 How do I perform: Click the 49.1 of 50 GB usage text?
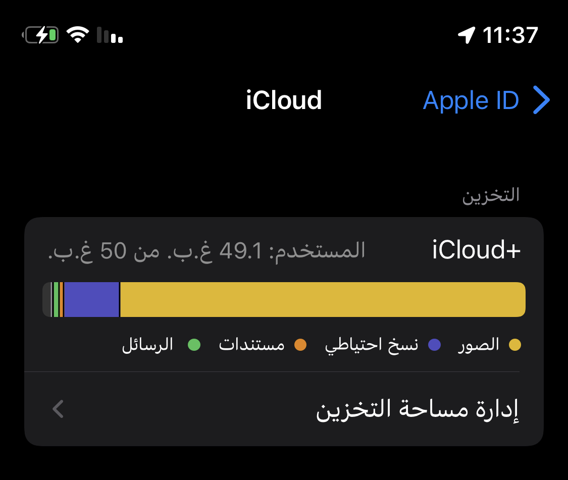pos(206,251)
